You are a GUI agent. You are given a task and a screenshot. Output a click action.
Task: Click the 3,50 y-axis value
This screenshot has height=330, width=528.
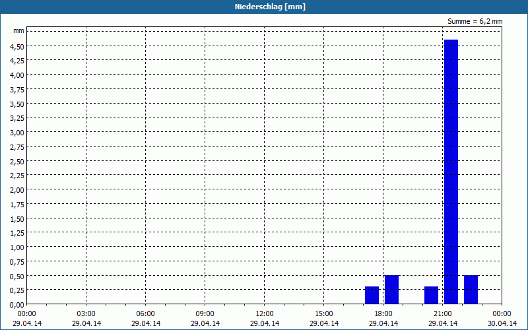(x=17, y=104)
